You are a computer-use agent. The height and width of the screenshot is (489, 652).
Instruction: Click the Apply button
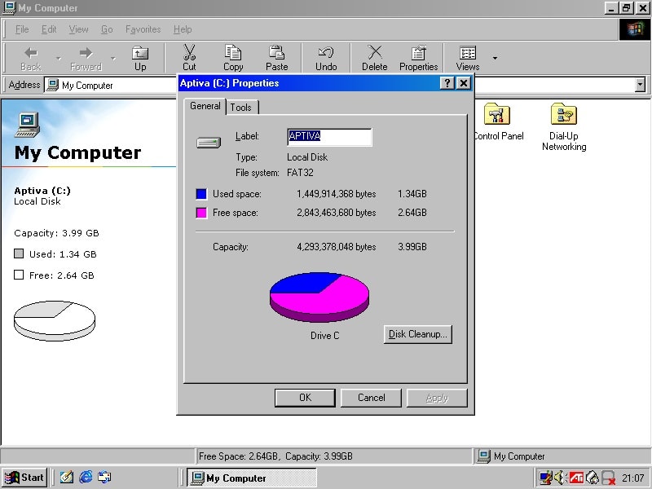[437, 398]
